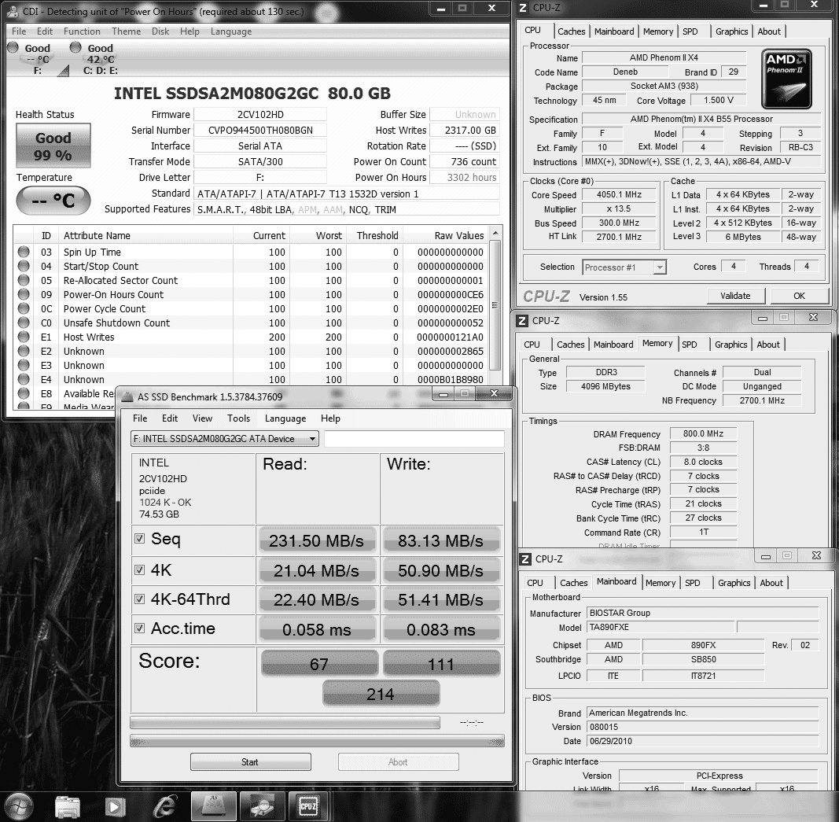Screen dimensions: 839x822
Task: Open the Language menu in CrystalDiskInfo
Action: point(231,31)
